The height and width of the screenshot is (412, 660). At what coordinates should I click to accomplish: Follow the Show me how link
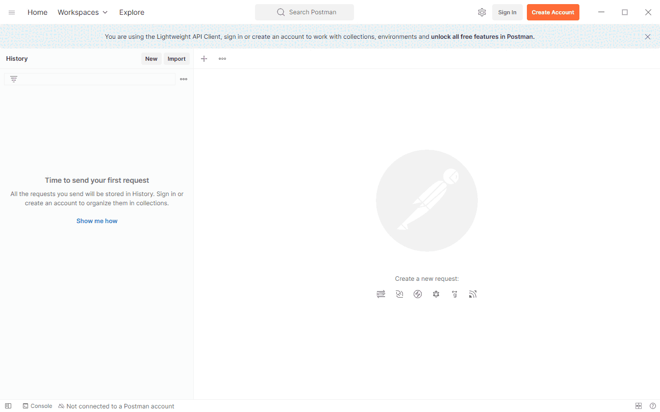coord(97,221)
